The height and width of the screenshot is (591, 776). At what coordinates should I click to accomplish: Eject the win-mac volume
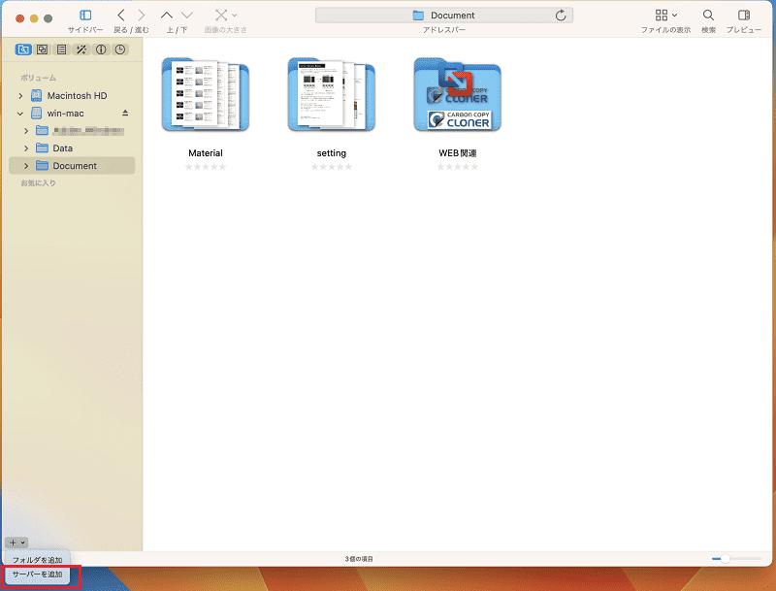(125, 113)
